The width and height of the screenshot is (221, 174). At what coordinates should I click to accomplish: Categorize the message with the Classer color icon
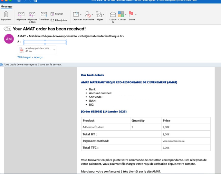(121, 14)
